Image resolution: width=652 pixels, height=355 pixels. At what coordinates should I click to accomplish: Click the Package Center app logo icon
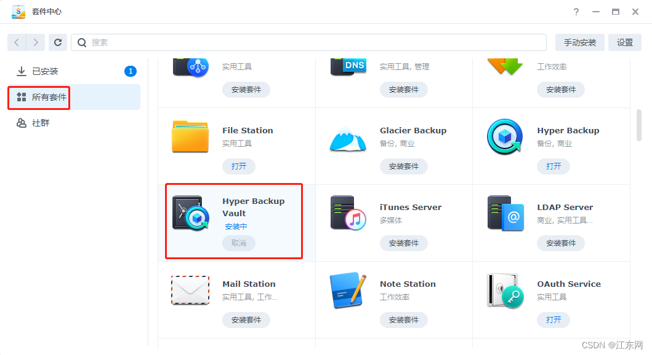click(18, 12)
